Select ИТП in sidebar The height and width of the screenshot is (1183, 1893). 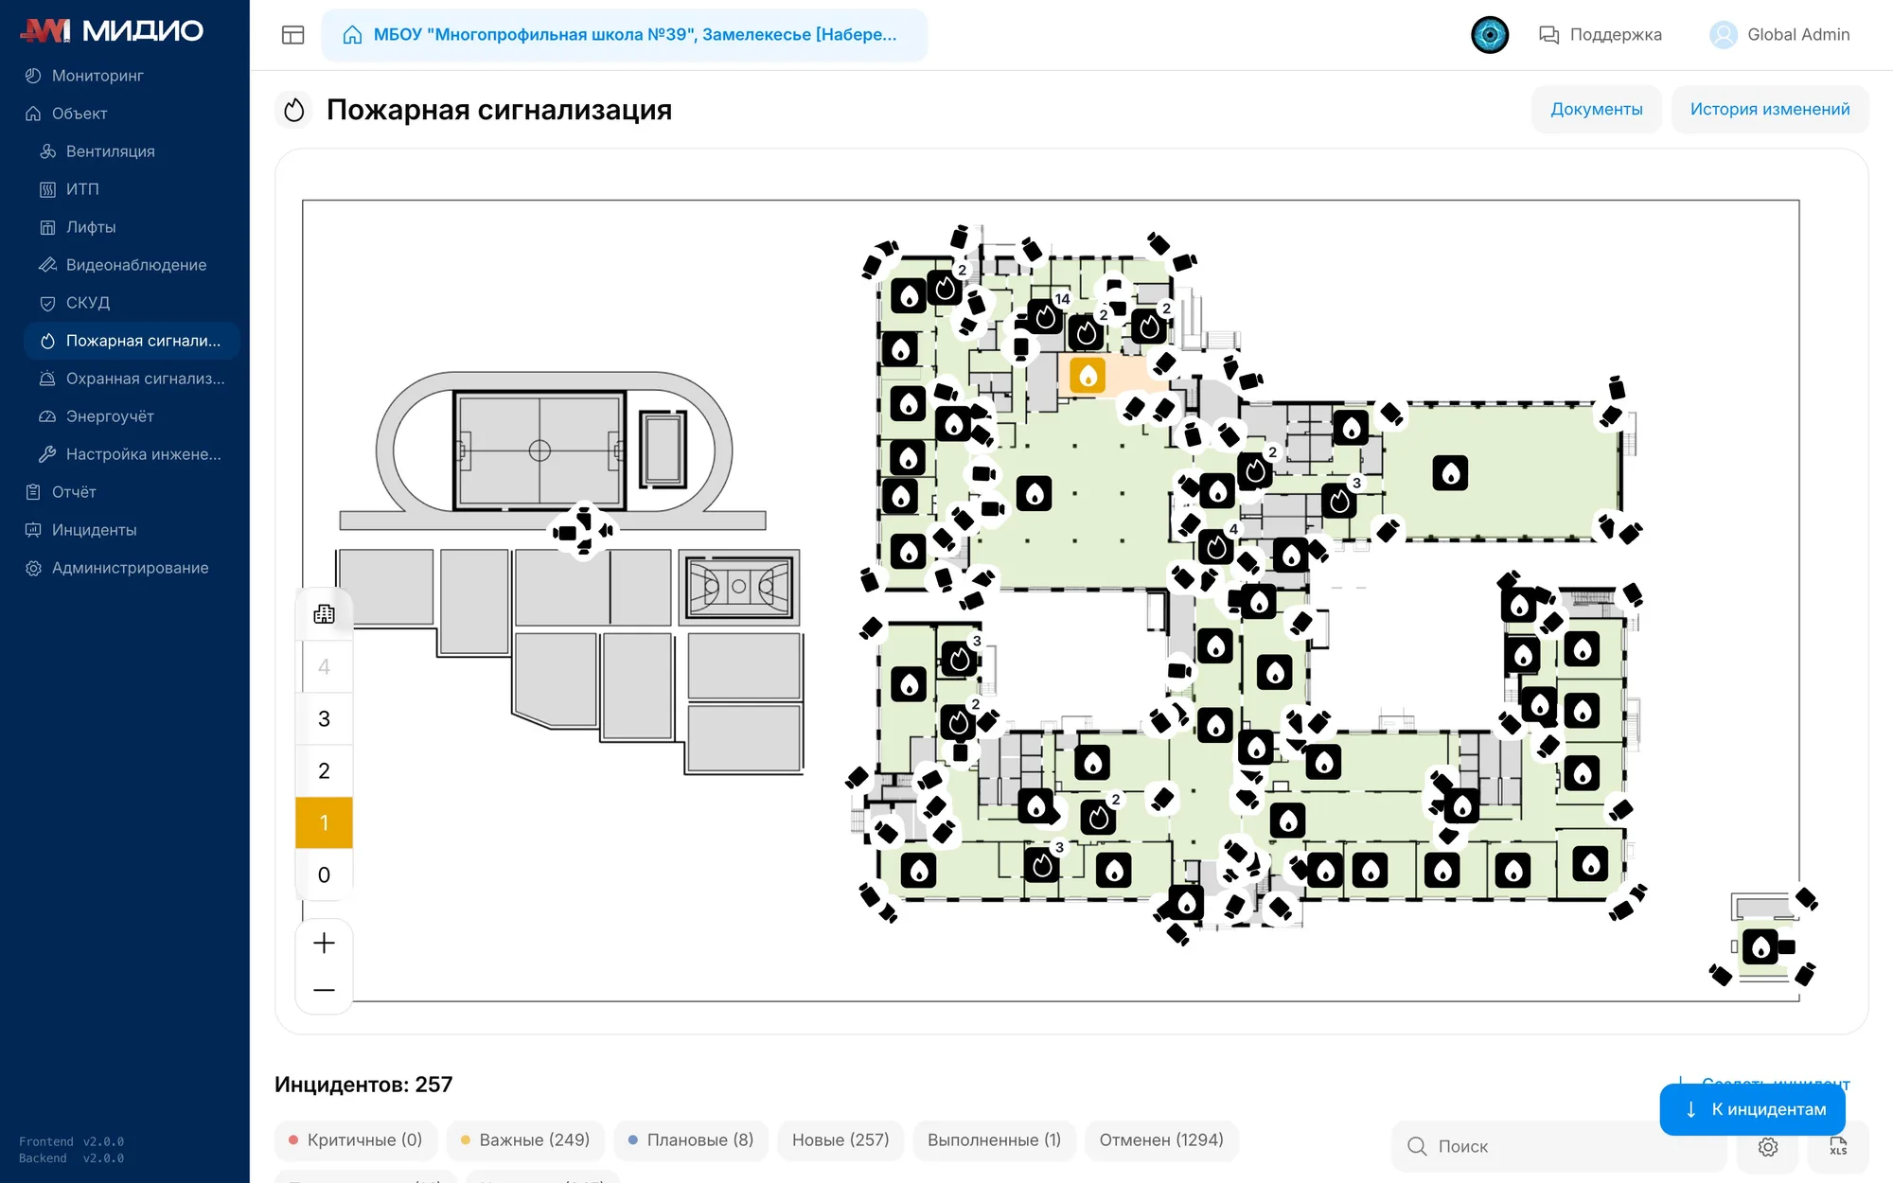coord(82,189)
